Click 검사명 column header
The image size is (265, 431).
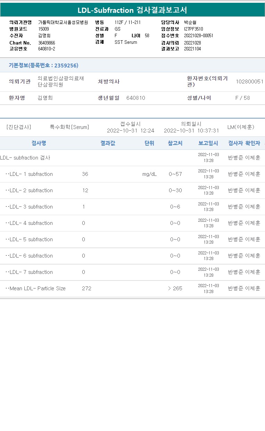point(39,143)
